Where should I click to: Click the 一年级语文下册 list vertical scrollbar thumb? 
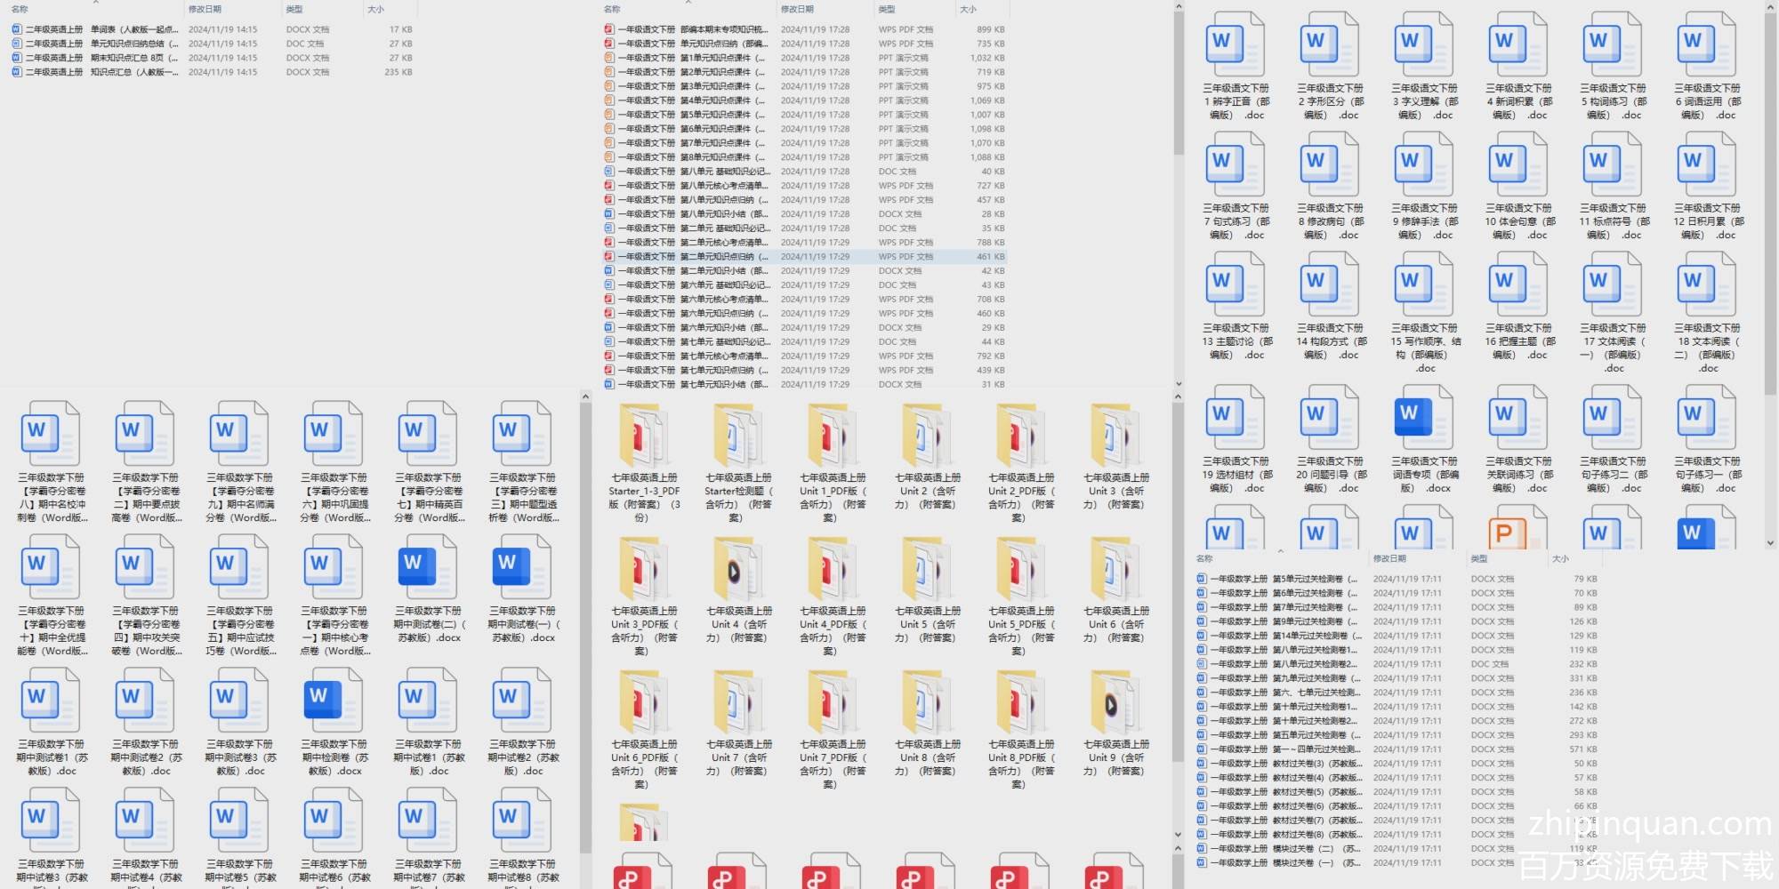point(1179,84)
